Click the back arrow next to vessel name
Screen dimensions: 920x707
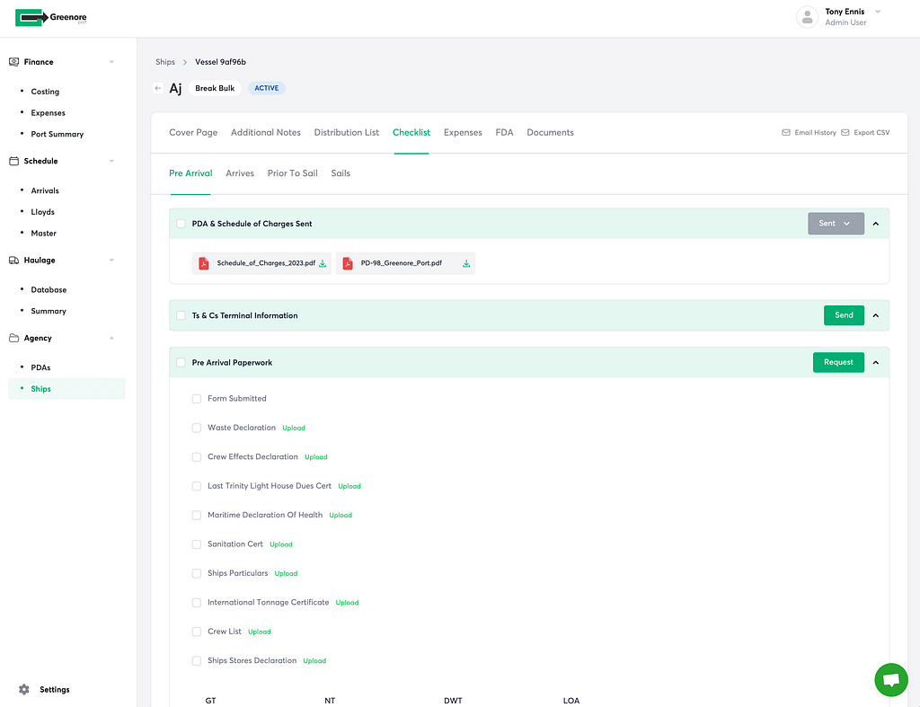tap(158, 88)
